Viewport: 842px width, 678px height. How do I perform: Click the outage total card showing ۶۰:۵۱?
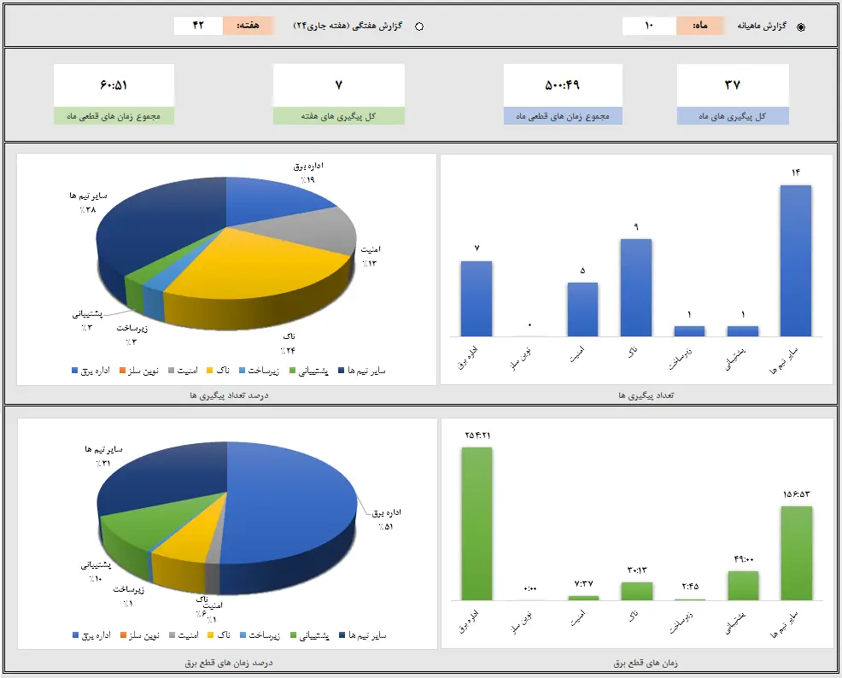(x=114, y=85)
